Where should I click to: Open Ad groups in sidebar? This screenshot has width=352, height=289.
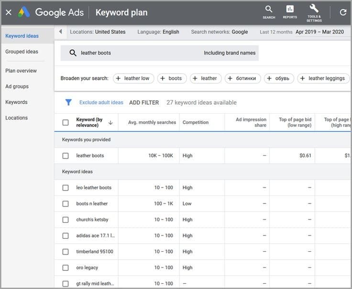point(17,86)
